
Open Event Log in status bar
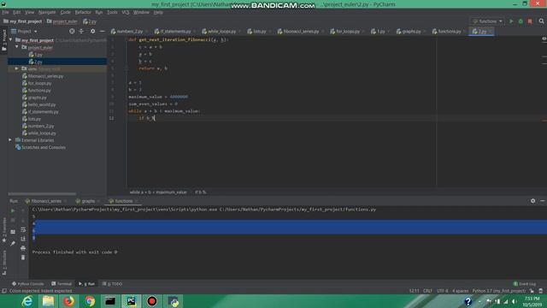(x=524, y=284)
